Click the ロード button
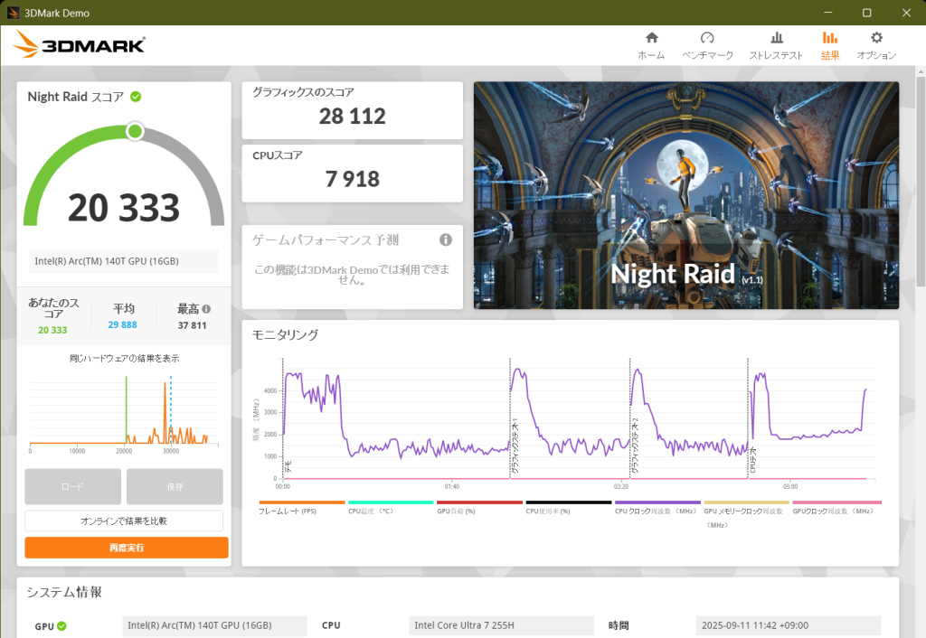Image resolution: width=926 pixels, height=638 pixels. [x=72, y=486]
